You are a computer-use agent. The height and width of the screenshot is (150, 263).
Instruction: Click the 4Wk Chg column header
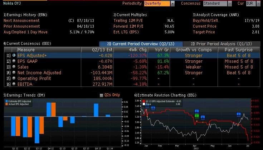[x=131, y=50]
